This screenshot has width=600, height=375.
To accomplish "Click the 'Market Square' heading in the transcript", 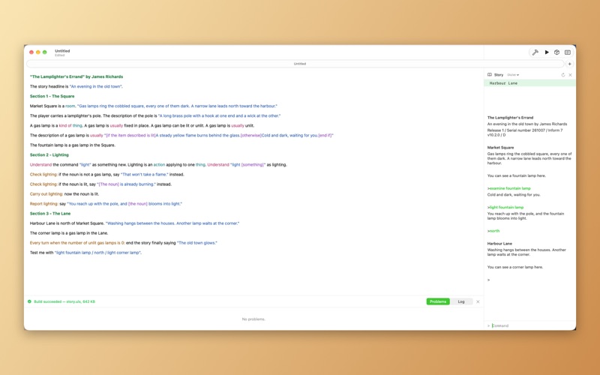I will (500, 147).
